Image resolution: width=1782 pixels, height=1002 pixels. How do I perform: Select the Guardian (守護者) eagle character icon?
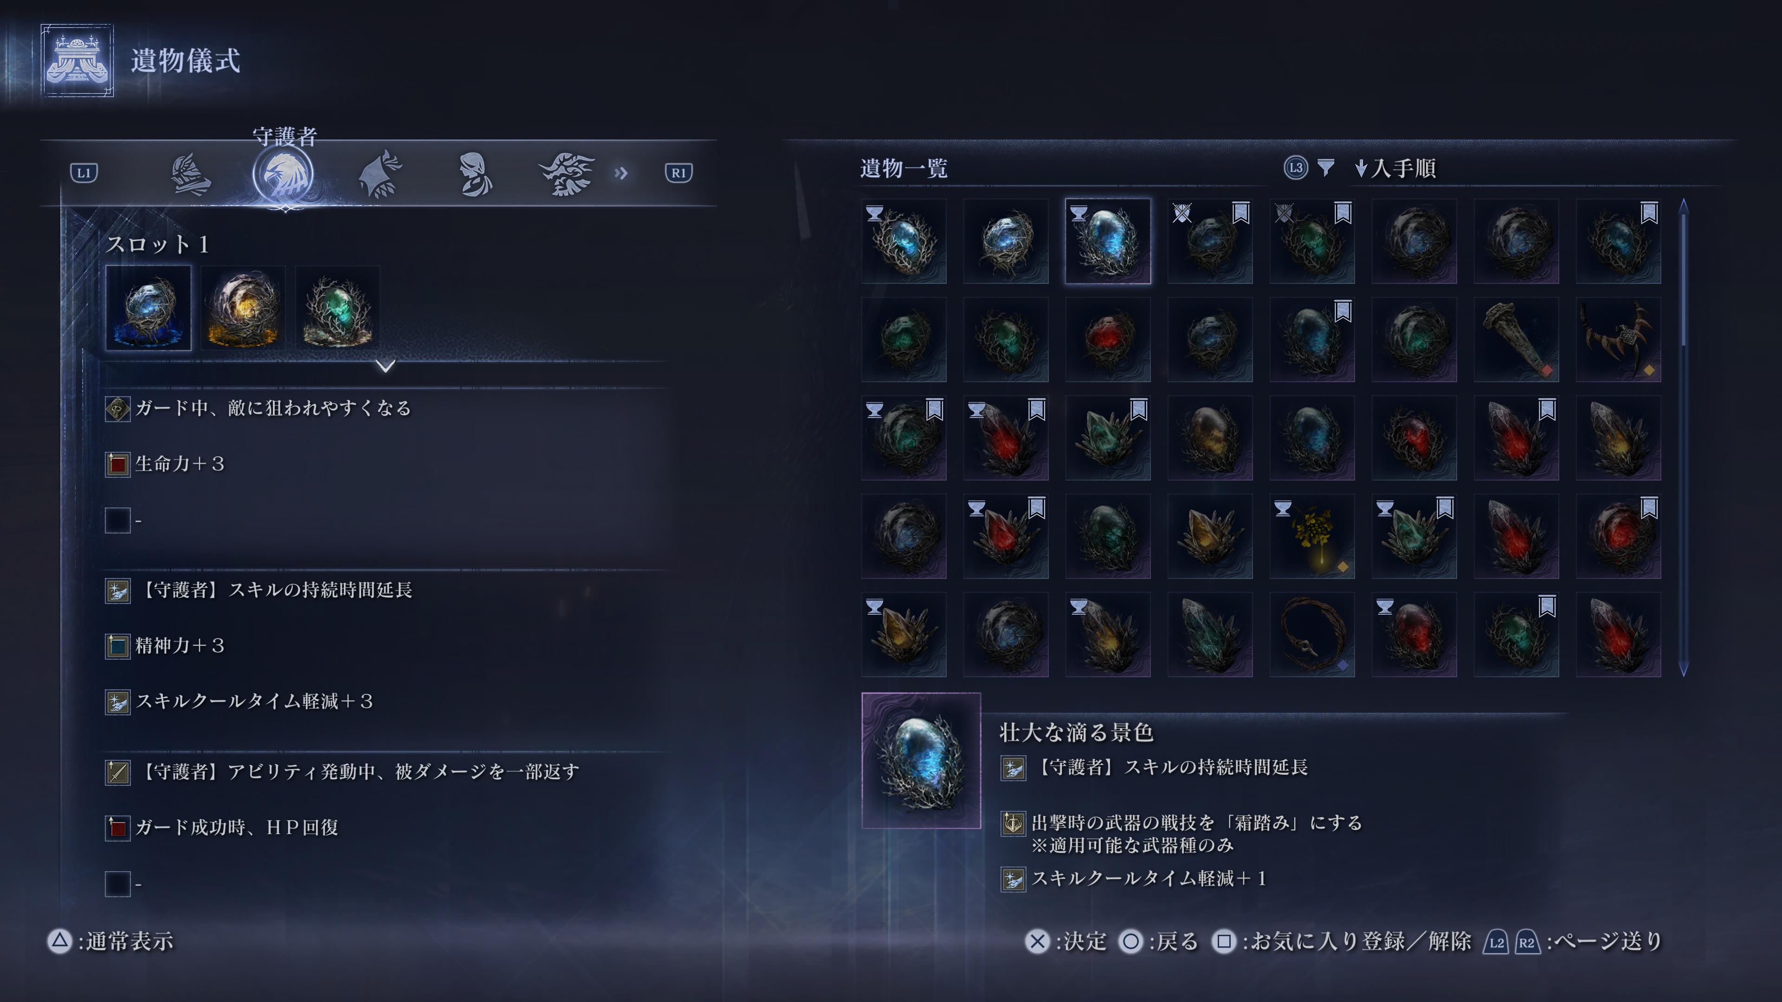coord(283,173)
